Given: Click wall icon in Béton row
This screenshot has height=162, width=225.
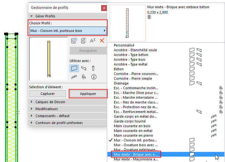Looking at the screenshot, I should [192, 69].
